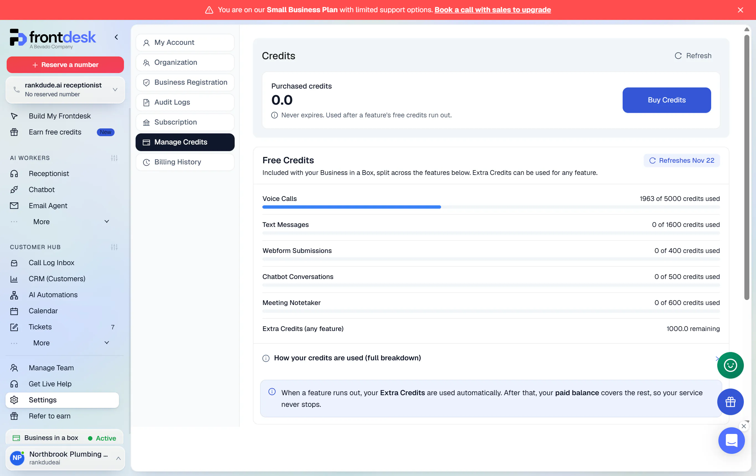
Task: Expand the Northbrook Plumbing account menu
Action: [65, 458]
